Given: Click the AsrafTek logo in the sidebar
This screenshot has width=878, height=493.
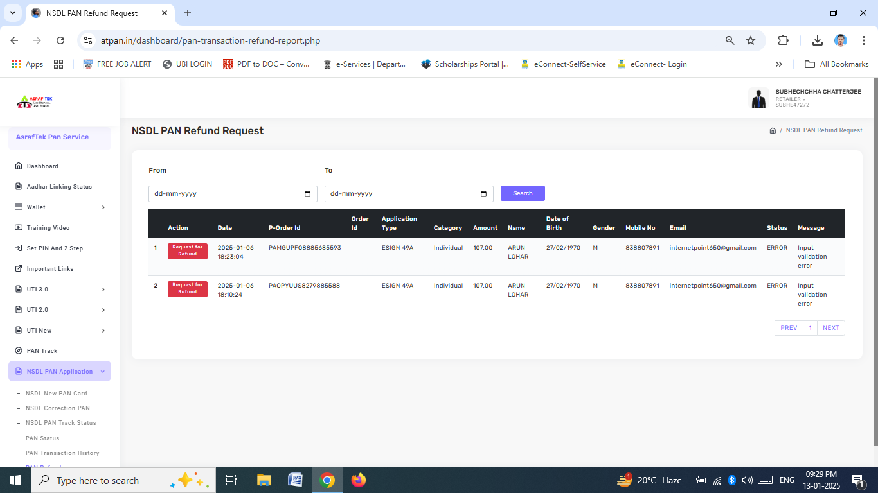Looking at the screenshot, I should point(35,101).
